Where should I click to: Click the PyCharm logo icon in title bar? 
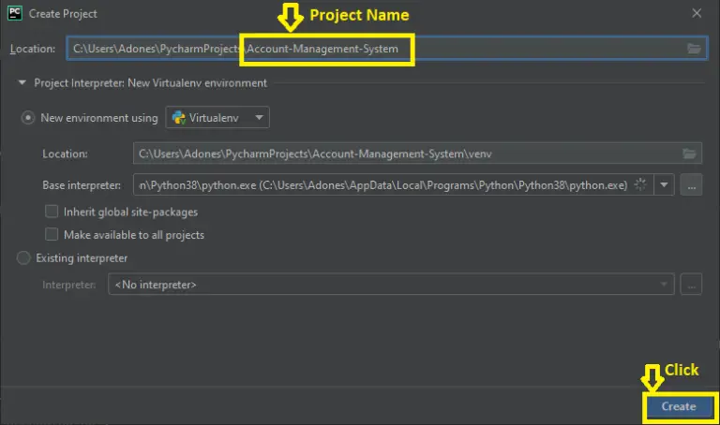[15, 13]
